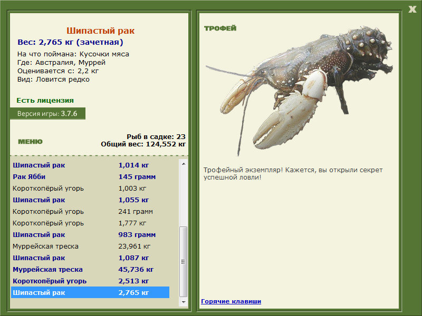Viewport: 422px width, 316px height.
Task: Select Короткопёрый угорь 241 грамм row
Action: click(x=90, y=212)
